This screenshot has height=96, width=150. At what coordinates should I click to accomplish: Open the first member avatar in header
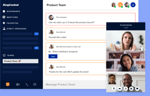point(113,5)
